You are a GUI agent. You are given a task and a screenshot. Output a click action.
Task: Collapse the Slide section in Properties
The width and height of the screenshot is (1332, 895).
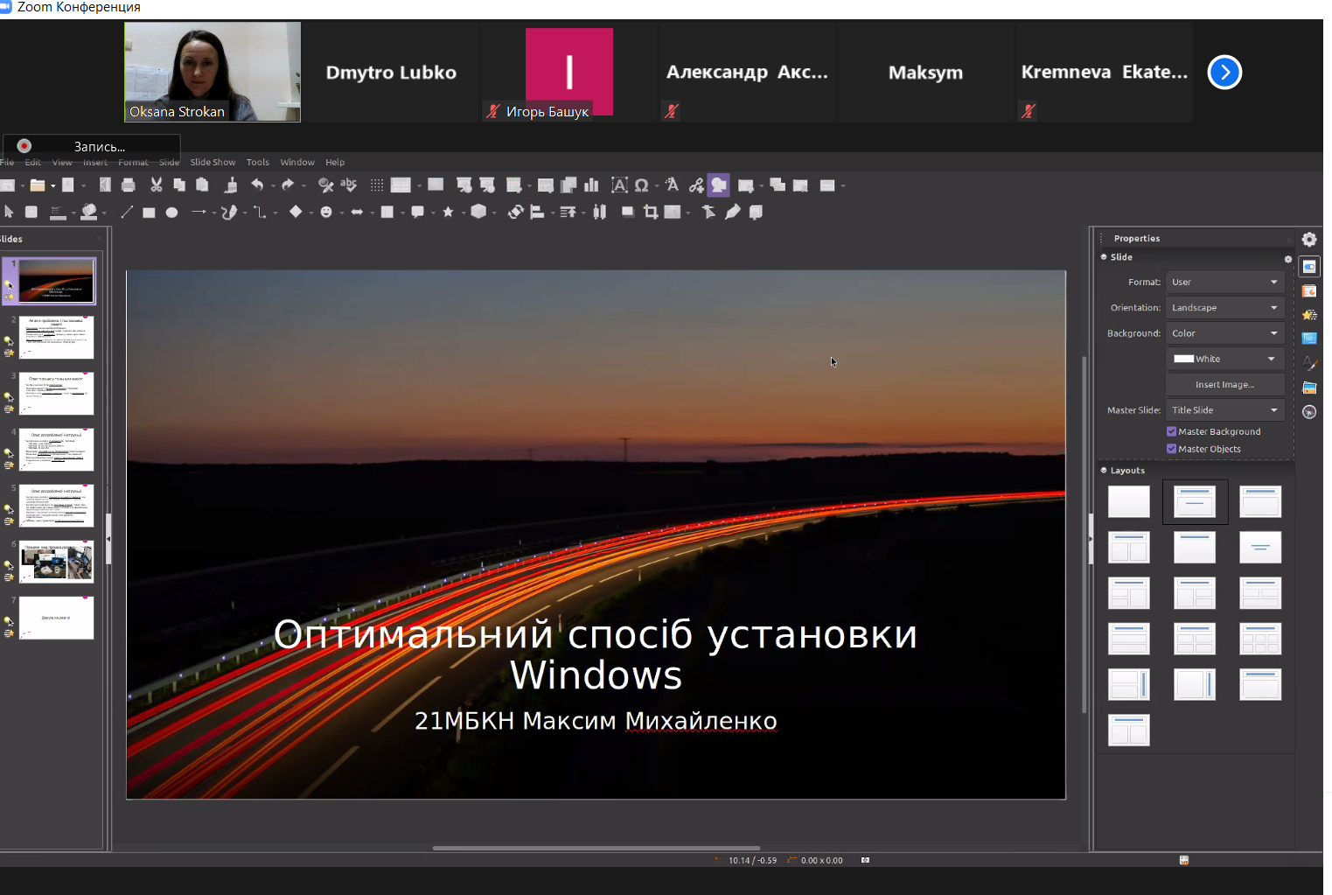point(1105,257)
